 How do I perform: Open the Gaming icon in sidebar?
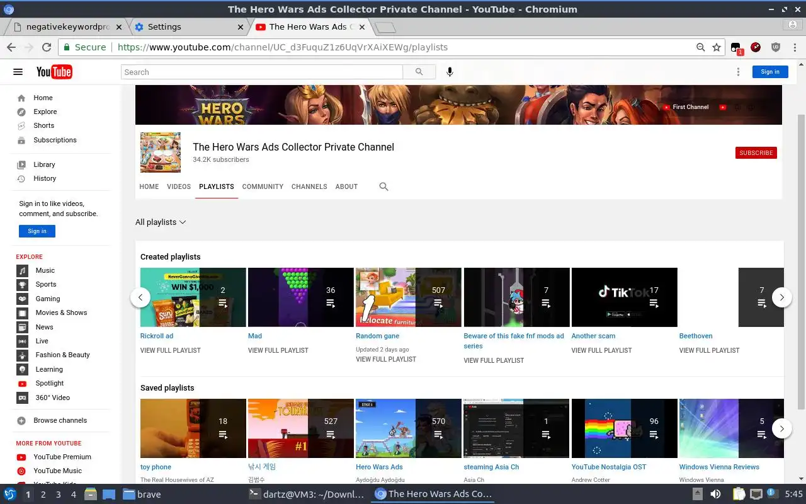[x=23, y=299]
